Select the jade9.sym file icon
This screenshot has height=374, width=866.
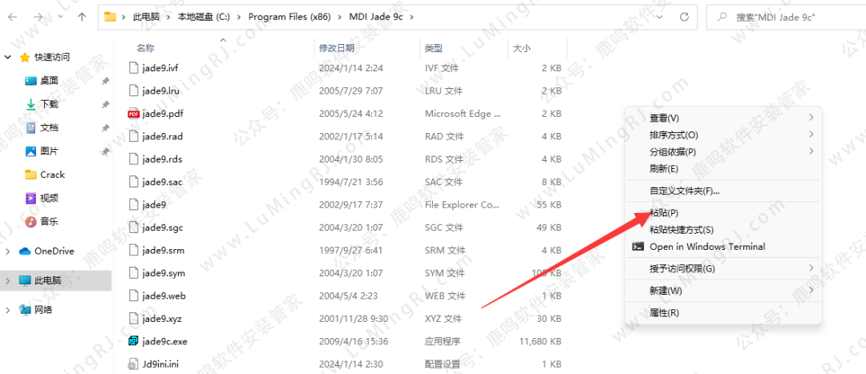pyautogui.click(x=132, y=273)
